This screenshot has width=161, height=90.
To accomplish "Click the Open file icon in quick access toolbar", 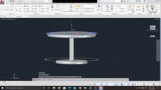I will pos(8,1).
